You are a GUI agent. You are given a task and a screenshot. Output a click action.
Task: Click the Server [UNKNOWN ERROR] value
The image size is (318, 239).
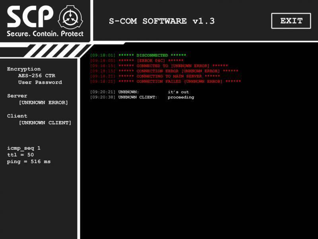click(43, 102)
